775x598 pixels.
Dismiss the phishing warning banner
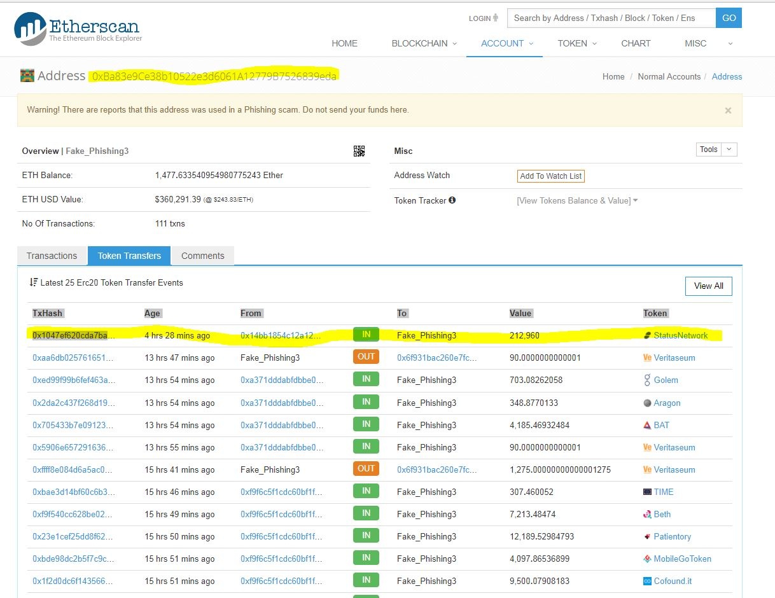pos(728,110)
